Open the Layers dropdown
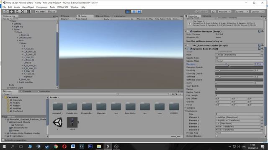268x150 pixels. point(242,12)
